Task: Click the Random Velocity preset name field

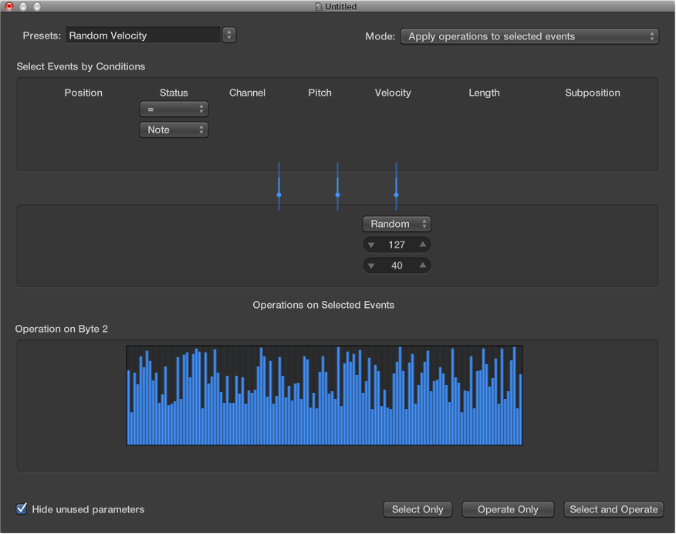Action: pos(143,35)
